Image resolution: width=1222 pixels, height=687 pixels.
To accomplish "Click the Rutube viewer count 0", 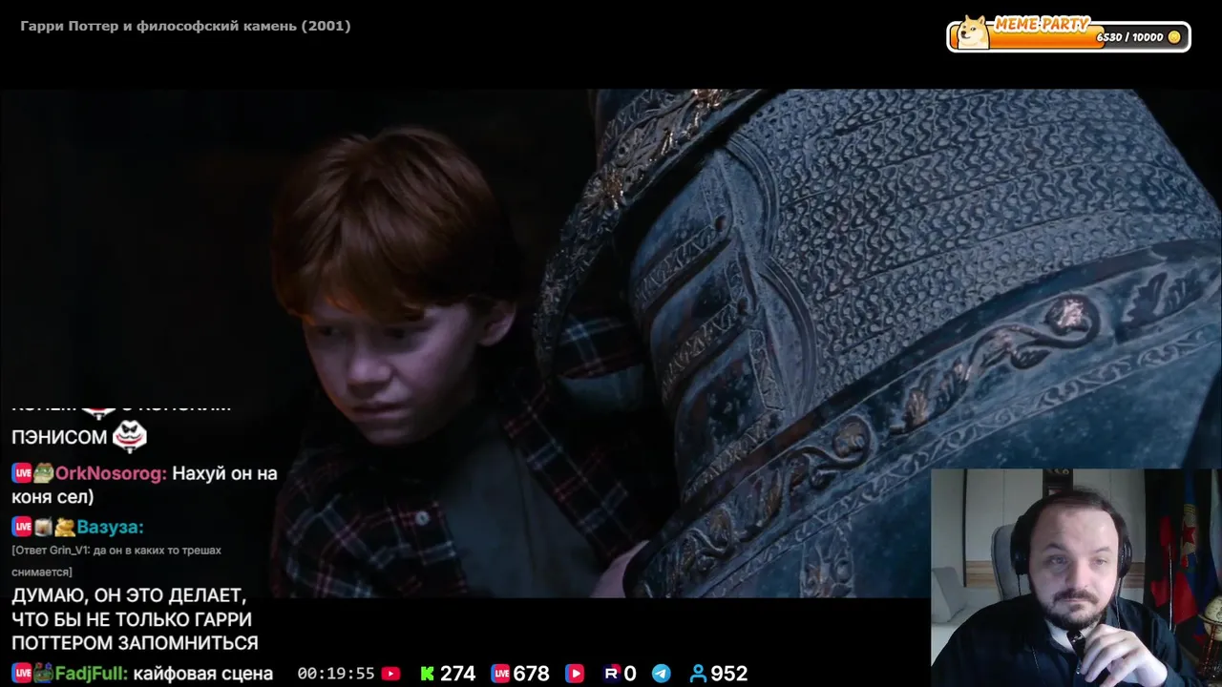I will pyautogui.click(x=630, y=674).
